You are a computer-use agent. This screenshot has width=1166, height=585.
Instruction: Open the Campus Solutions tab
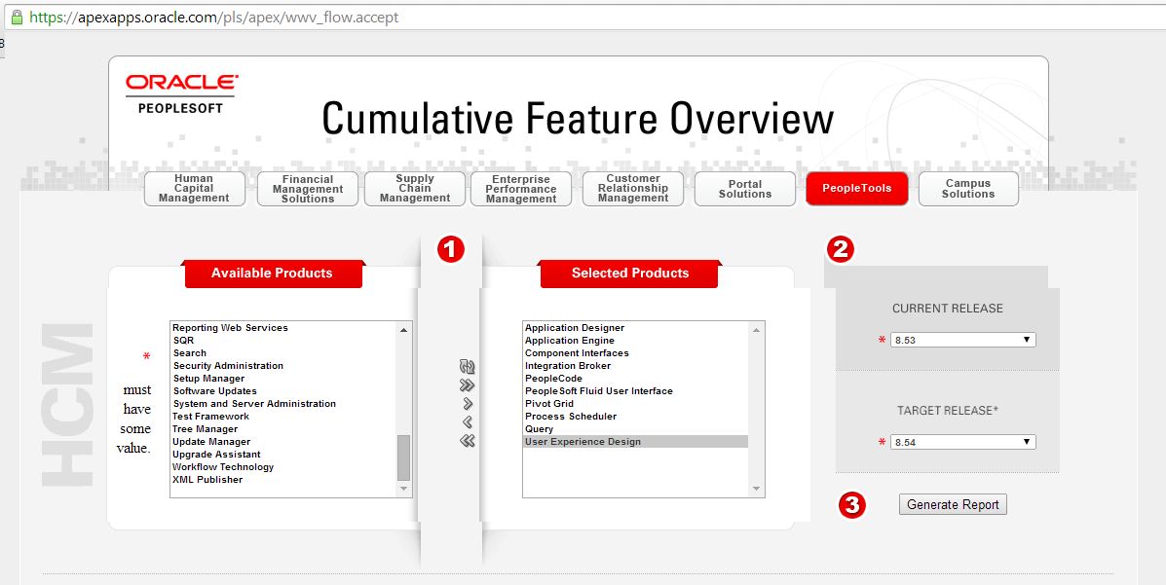coord(967,188)
